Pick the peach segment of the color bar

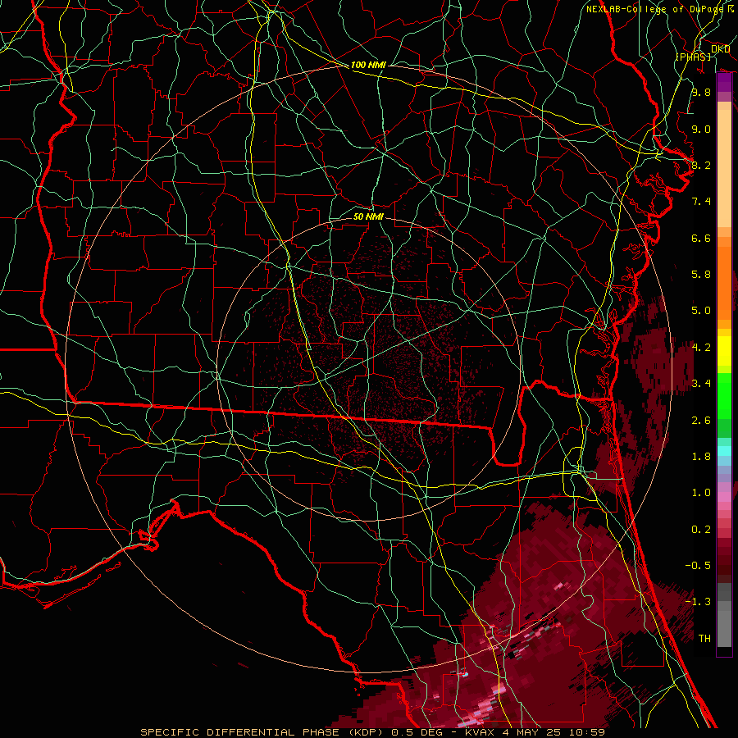tap(724, 170)
